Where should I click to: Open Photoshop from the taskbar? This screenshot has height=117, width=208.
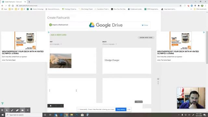tap(77, 115)
